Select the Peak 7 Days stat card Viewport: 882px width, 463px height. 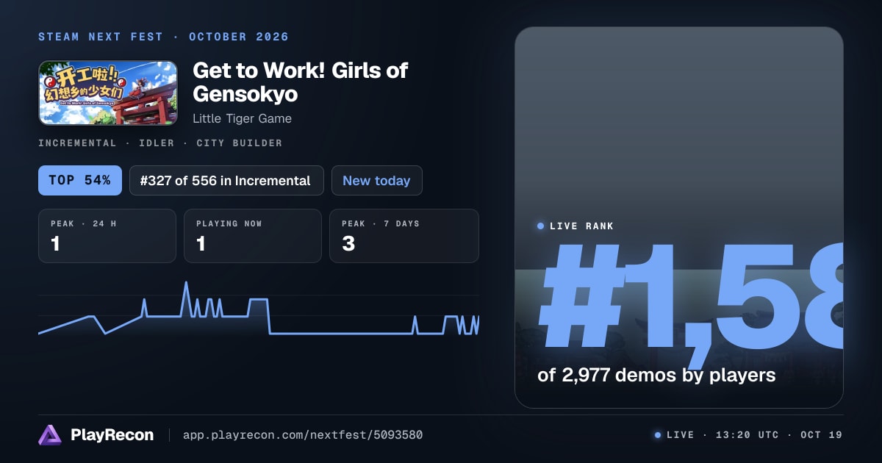(404, 236)
